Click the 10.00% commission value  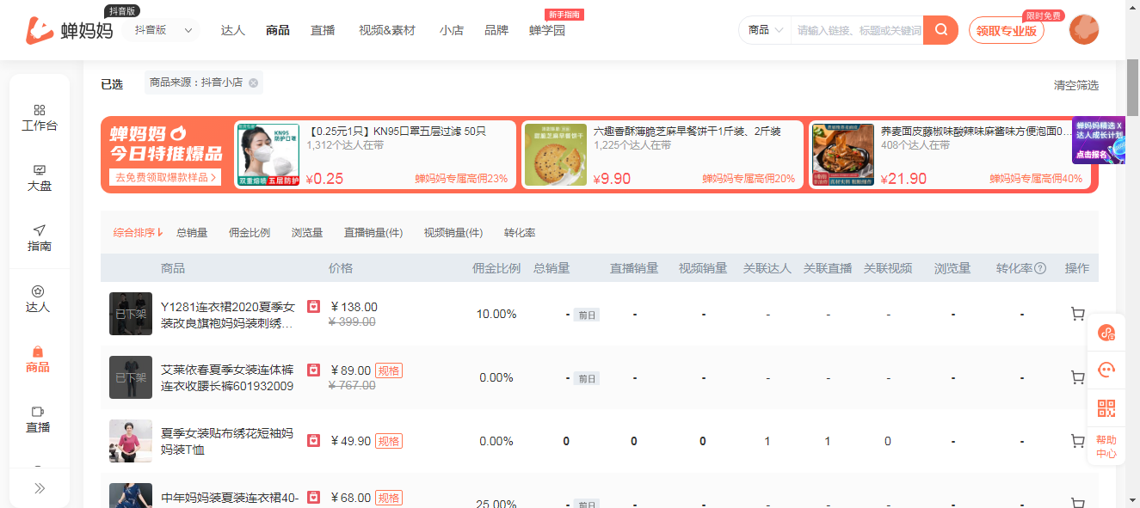click(x=496, y=314)
